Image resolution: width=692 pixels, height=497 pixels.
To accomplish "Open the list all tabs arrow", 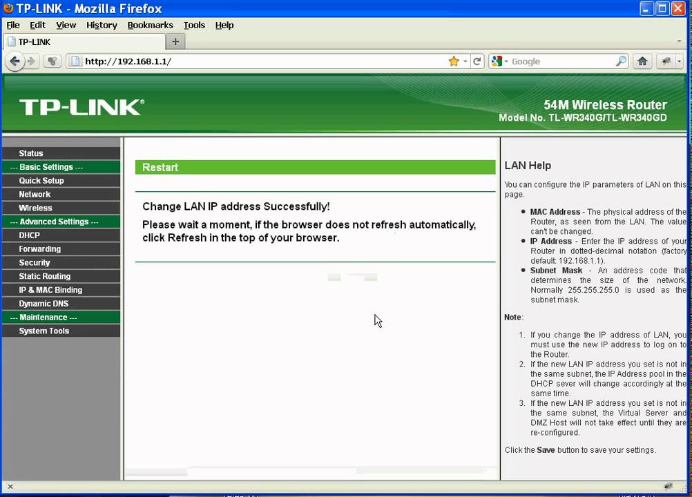I will point(679,41).
